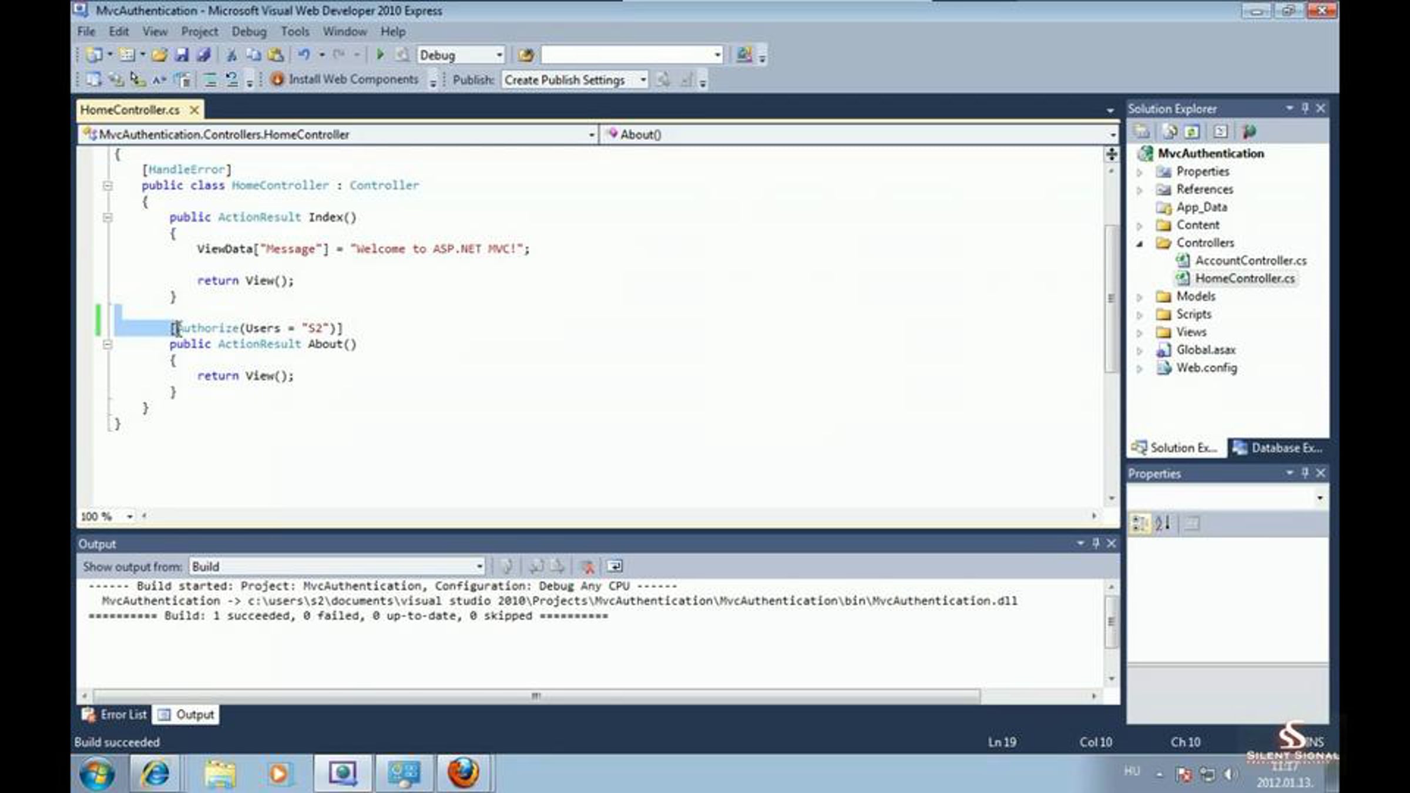Viewport: 1410px width, 793px height.
Task: Toggle auto-hide pin on the Output panel
Action: 1096,543
